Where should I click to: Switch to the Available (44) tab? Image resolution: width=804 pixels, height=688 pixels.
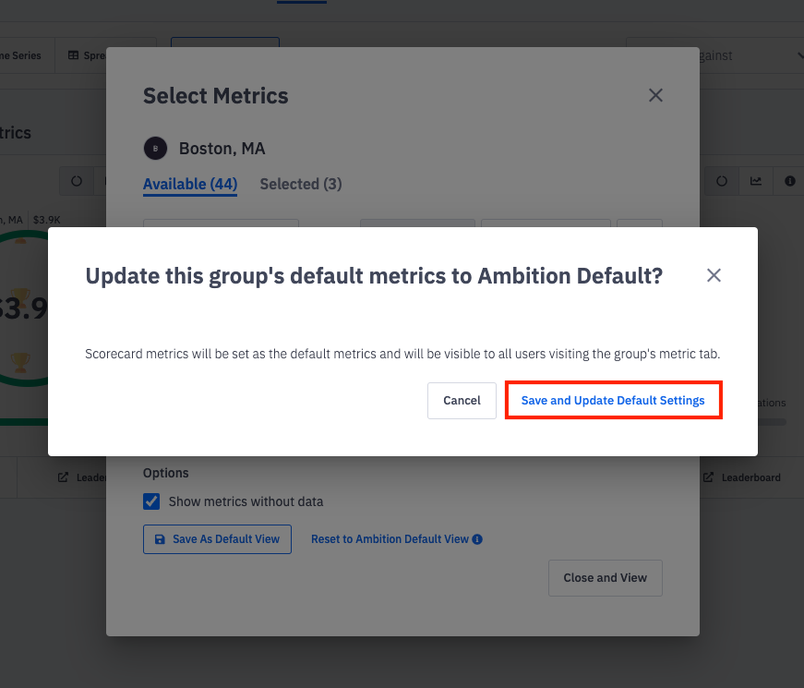(x=190, y=184)
